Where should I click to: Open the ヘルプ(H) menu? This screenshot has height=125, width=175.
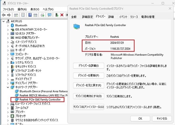coord(48,9)
